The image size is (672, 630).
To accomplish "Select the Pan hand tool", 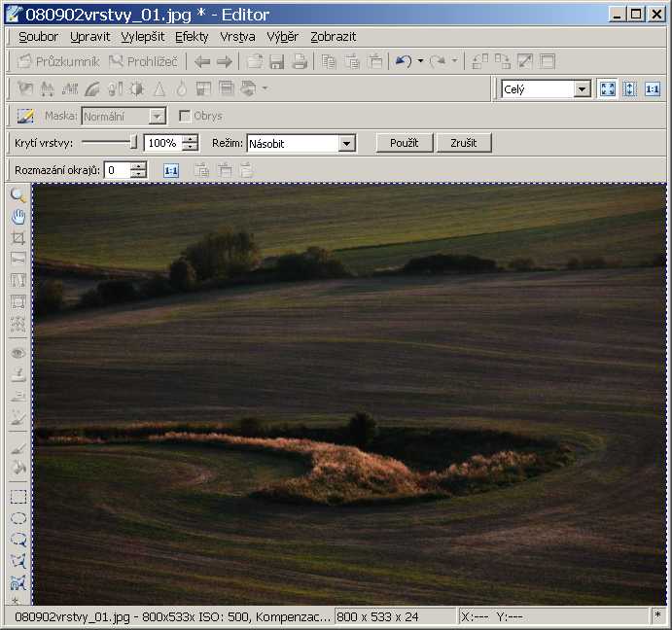I will coord(18,216).
